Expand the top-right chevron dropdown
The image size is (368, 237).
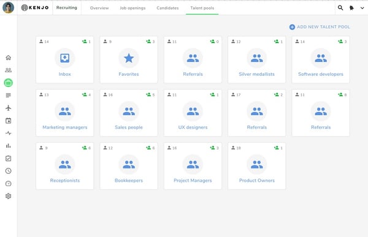click(x=362, y=8)
